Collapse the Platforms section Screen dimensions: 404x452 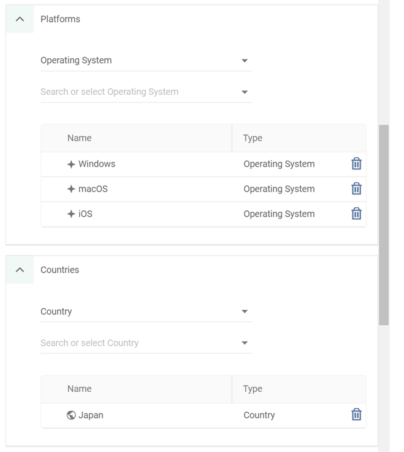(x=20, y=19)
